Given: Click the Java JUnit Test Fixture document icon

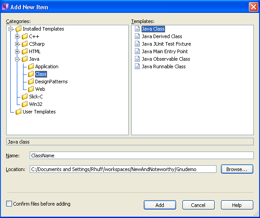Looking at the screenshot, I should (x=137, y=44).
